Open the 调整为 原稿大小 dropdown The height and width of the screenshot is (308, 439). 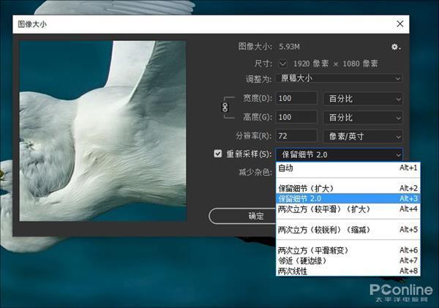[x=339, y=78]
